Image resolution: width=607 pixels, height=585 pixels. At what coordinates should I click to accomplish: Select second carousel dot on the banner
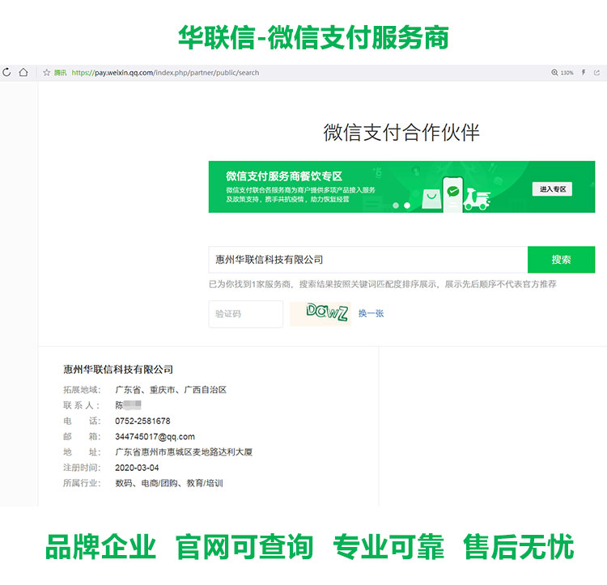coord(407,206)
